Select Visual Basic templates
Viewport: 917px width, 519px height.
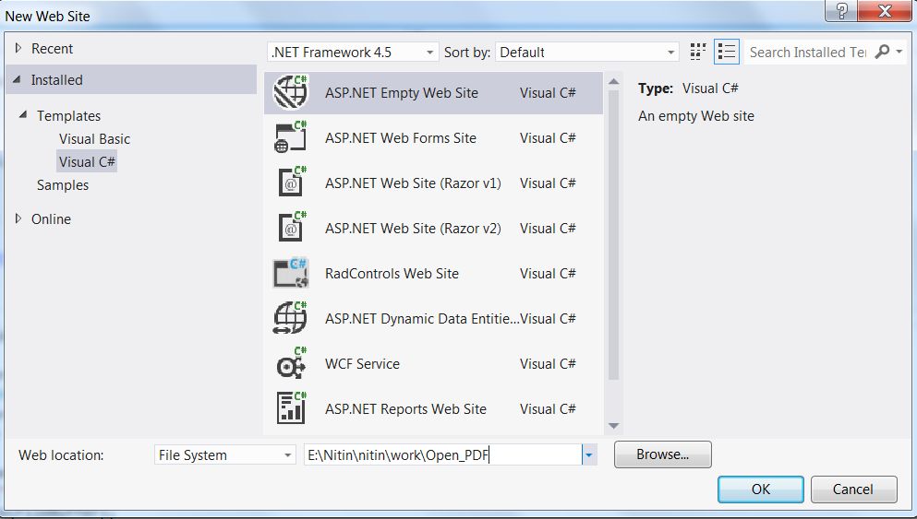(94, 139)
